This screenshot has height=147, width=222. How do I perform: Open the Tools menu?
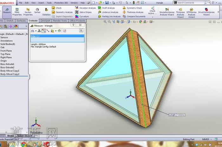coord(49,3)
